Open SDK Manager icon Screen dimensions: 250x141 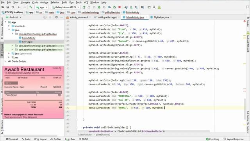[x=136, y=7]
